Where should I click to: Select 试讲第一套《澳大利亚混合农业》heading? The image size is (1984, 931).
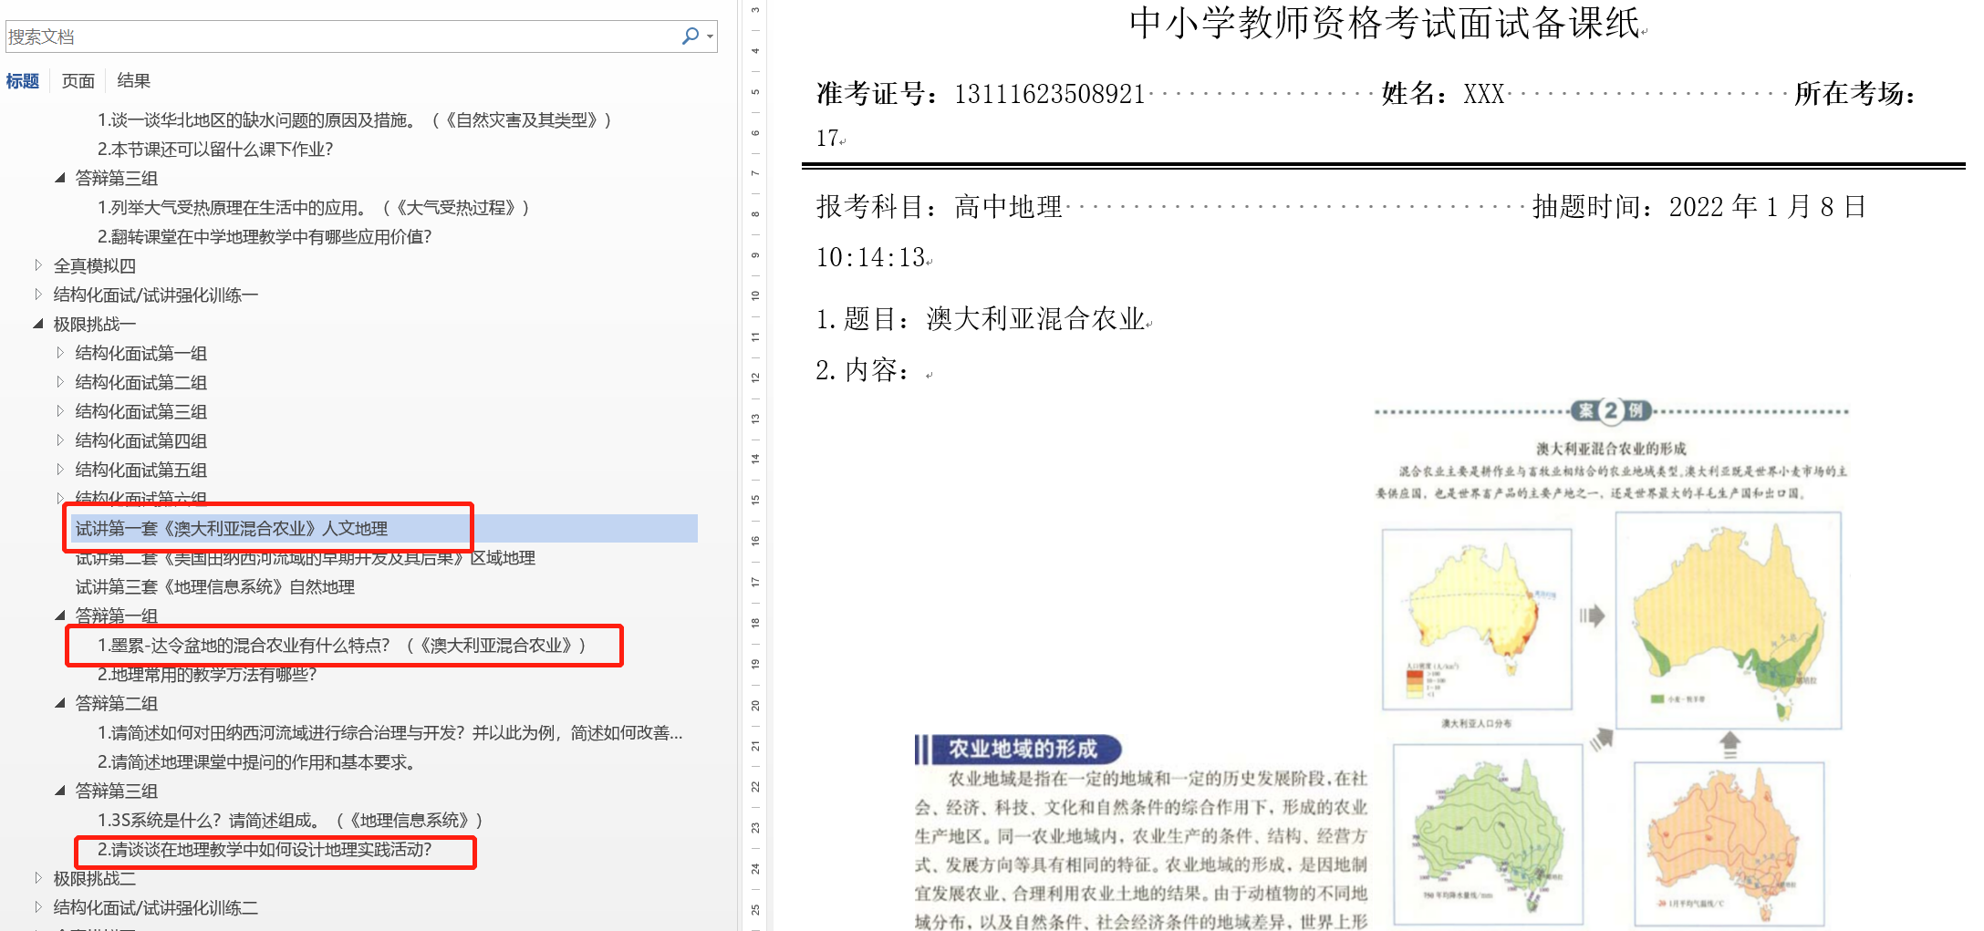click(231, 529)
